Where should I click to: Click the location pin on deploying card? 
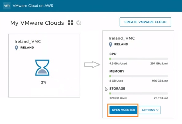pyautogui.click(x=17, y=48)
